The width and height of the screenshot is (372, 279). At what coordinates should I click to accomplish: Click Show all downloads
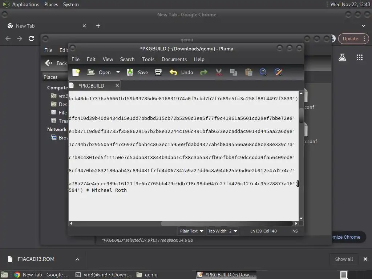click(344, 259)
